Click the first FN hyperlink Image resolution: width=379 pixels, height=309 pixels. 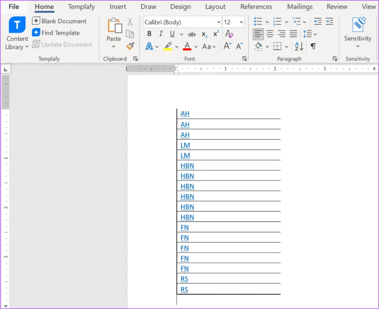click(x=184, y=228)
